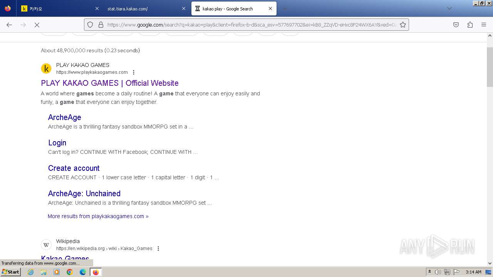Open the Create account sitelink

(74, 168)
